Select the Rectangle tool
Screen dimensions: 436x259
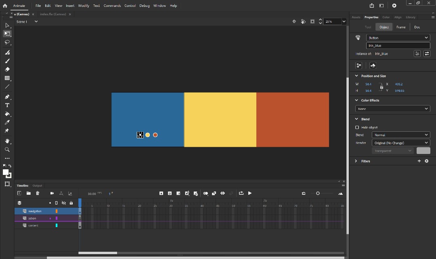tap(7, 78)
